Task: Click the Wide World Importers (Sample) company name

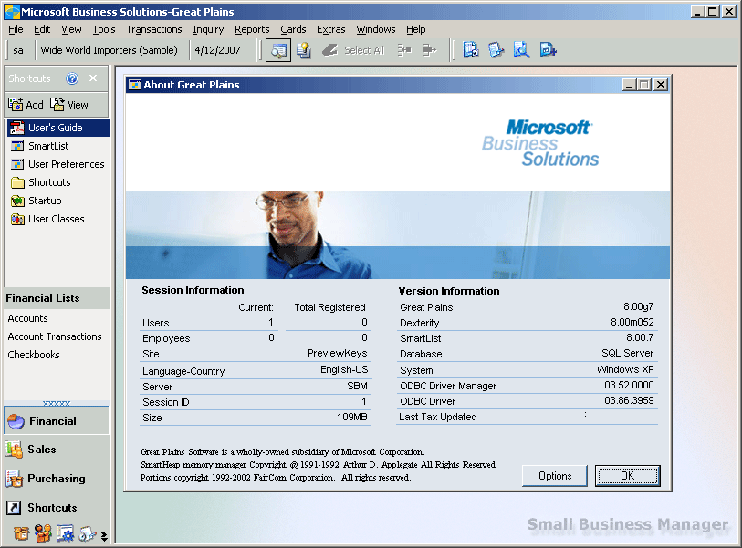Action: tap(109, 50)
